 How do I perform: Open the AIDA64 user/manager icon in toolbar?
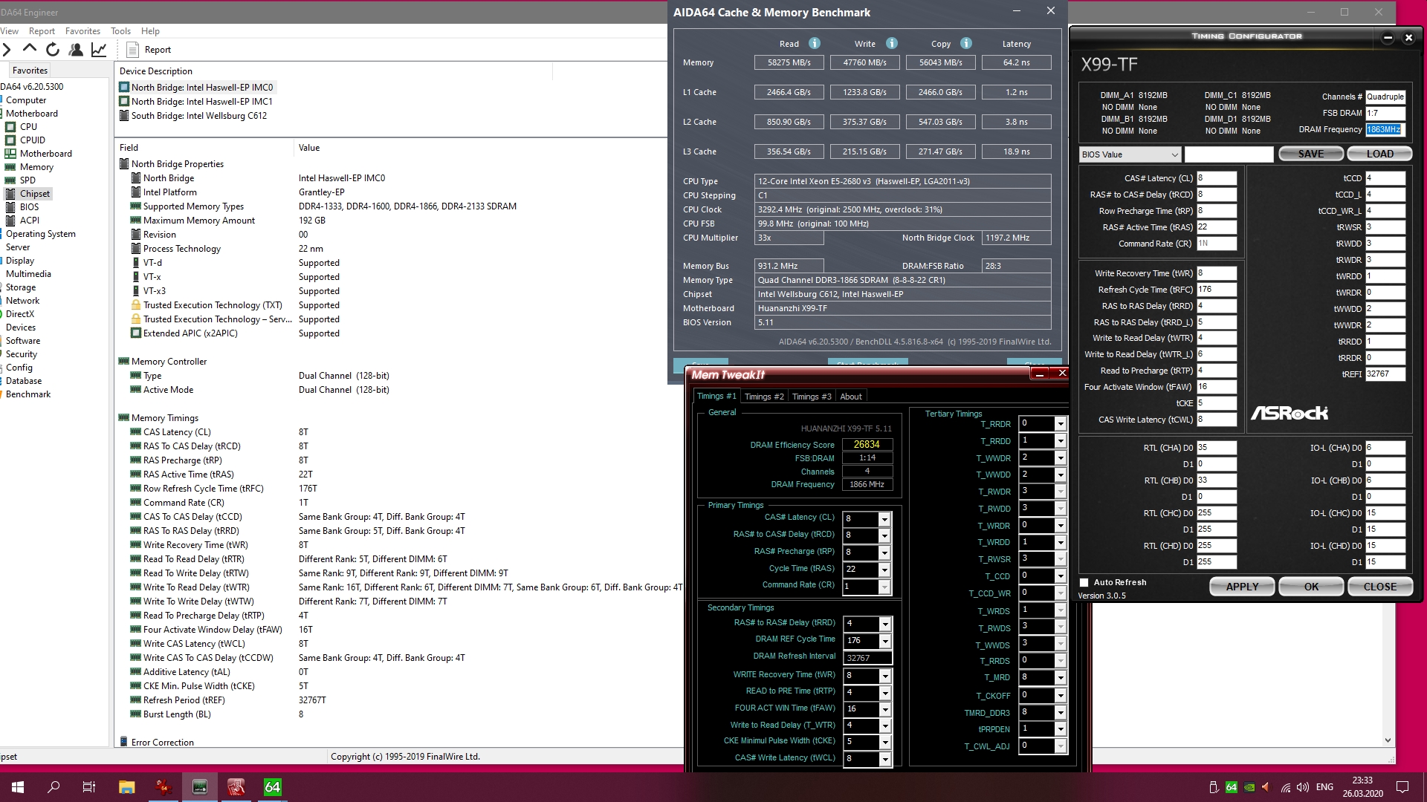[76, 50]
